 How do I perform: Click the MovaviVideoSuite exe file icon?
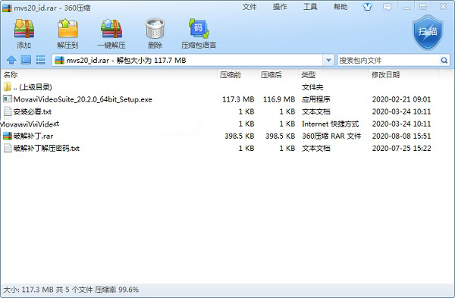coord(8,99)
